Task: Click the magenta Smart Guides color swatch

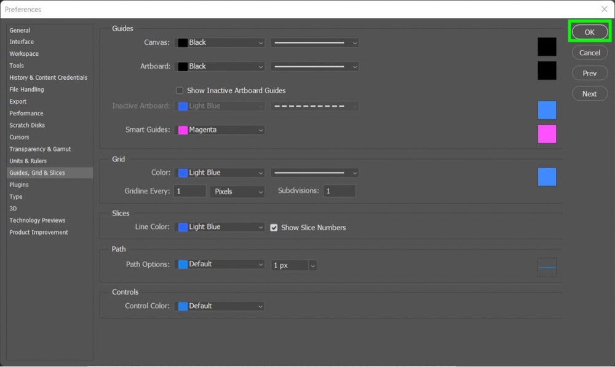Action: coord(547,134)
